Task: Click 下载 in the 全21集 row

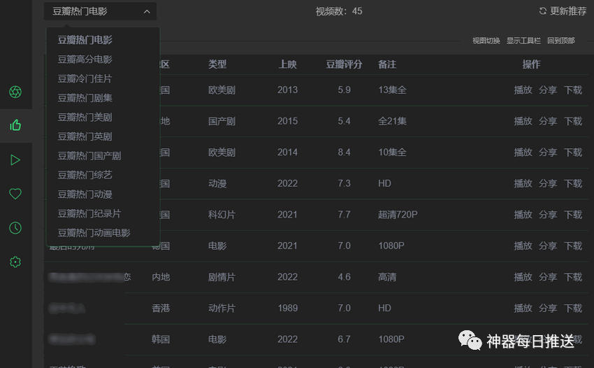Action: 573,121
